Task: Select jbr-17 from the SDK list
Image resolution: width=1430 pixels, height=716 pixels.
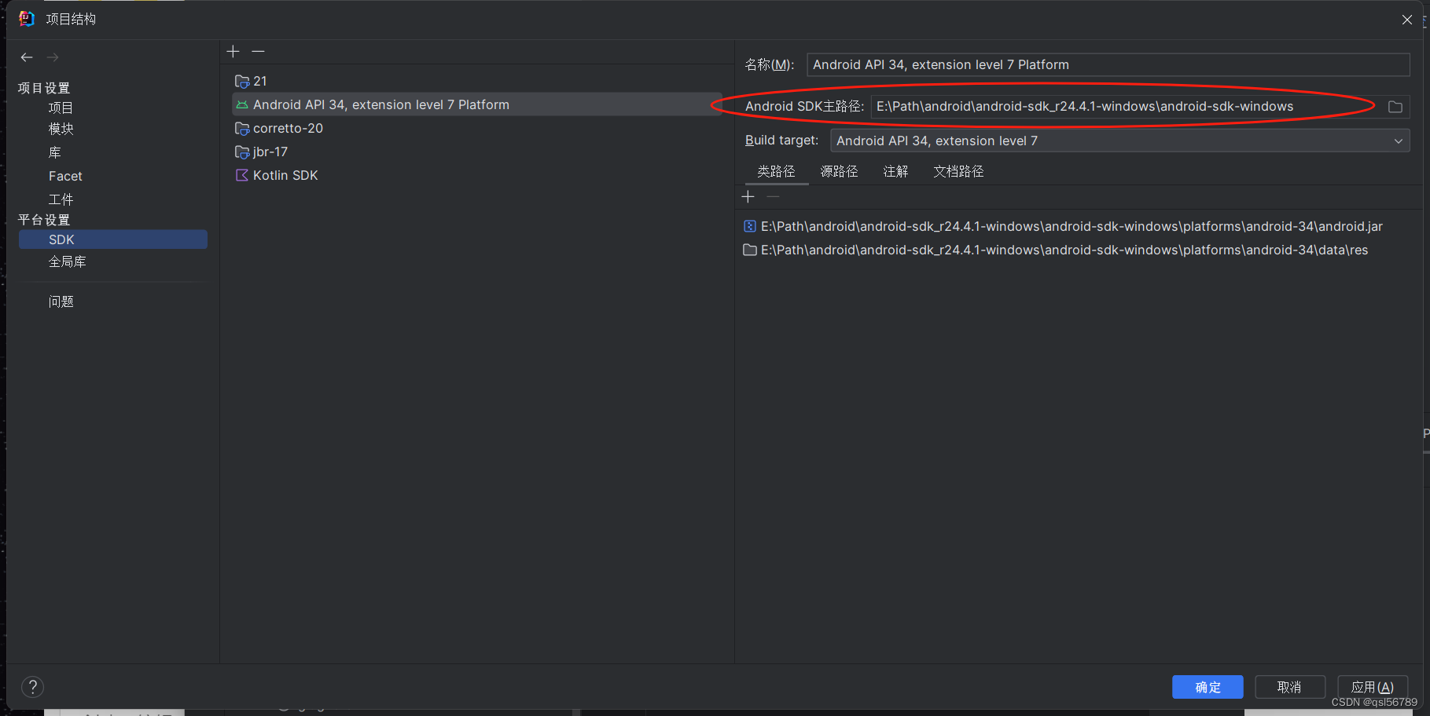Action: tap(271, 151)
